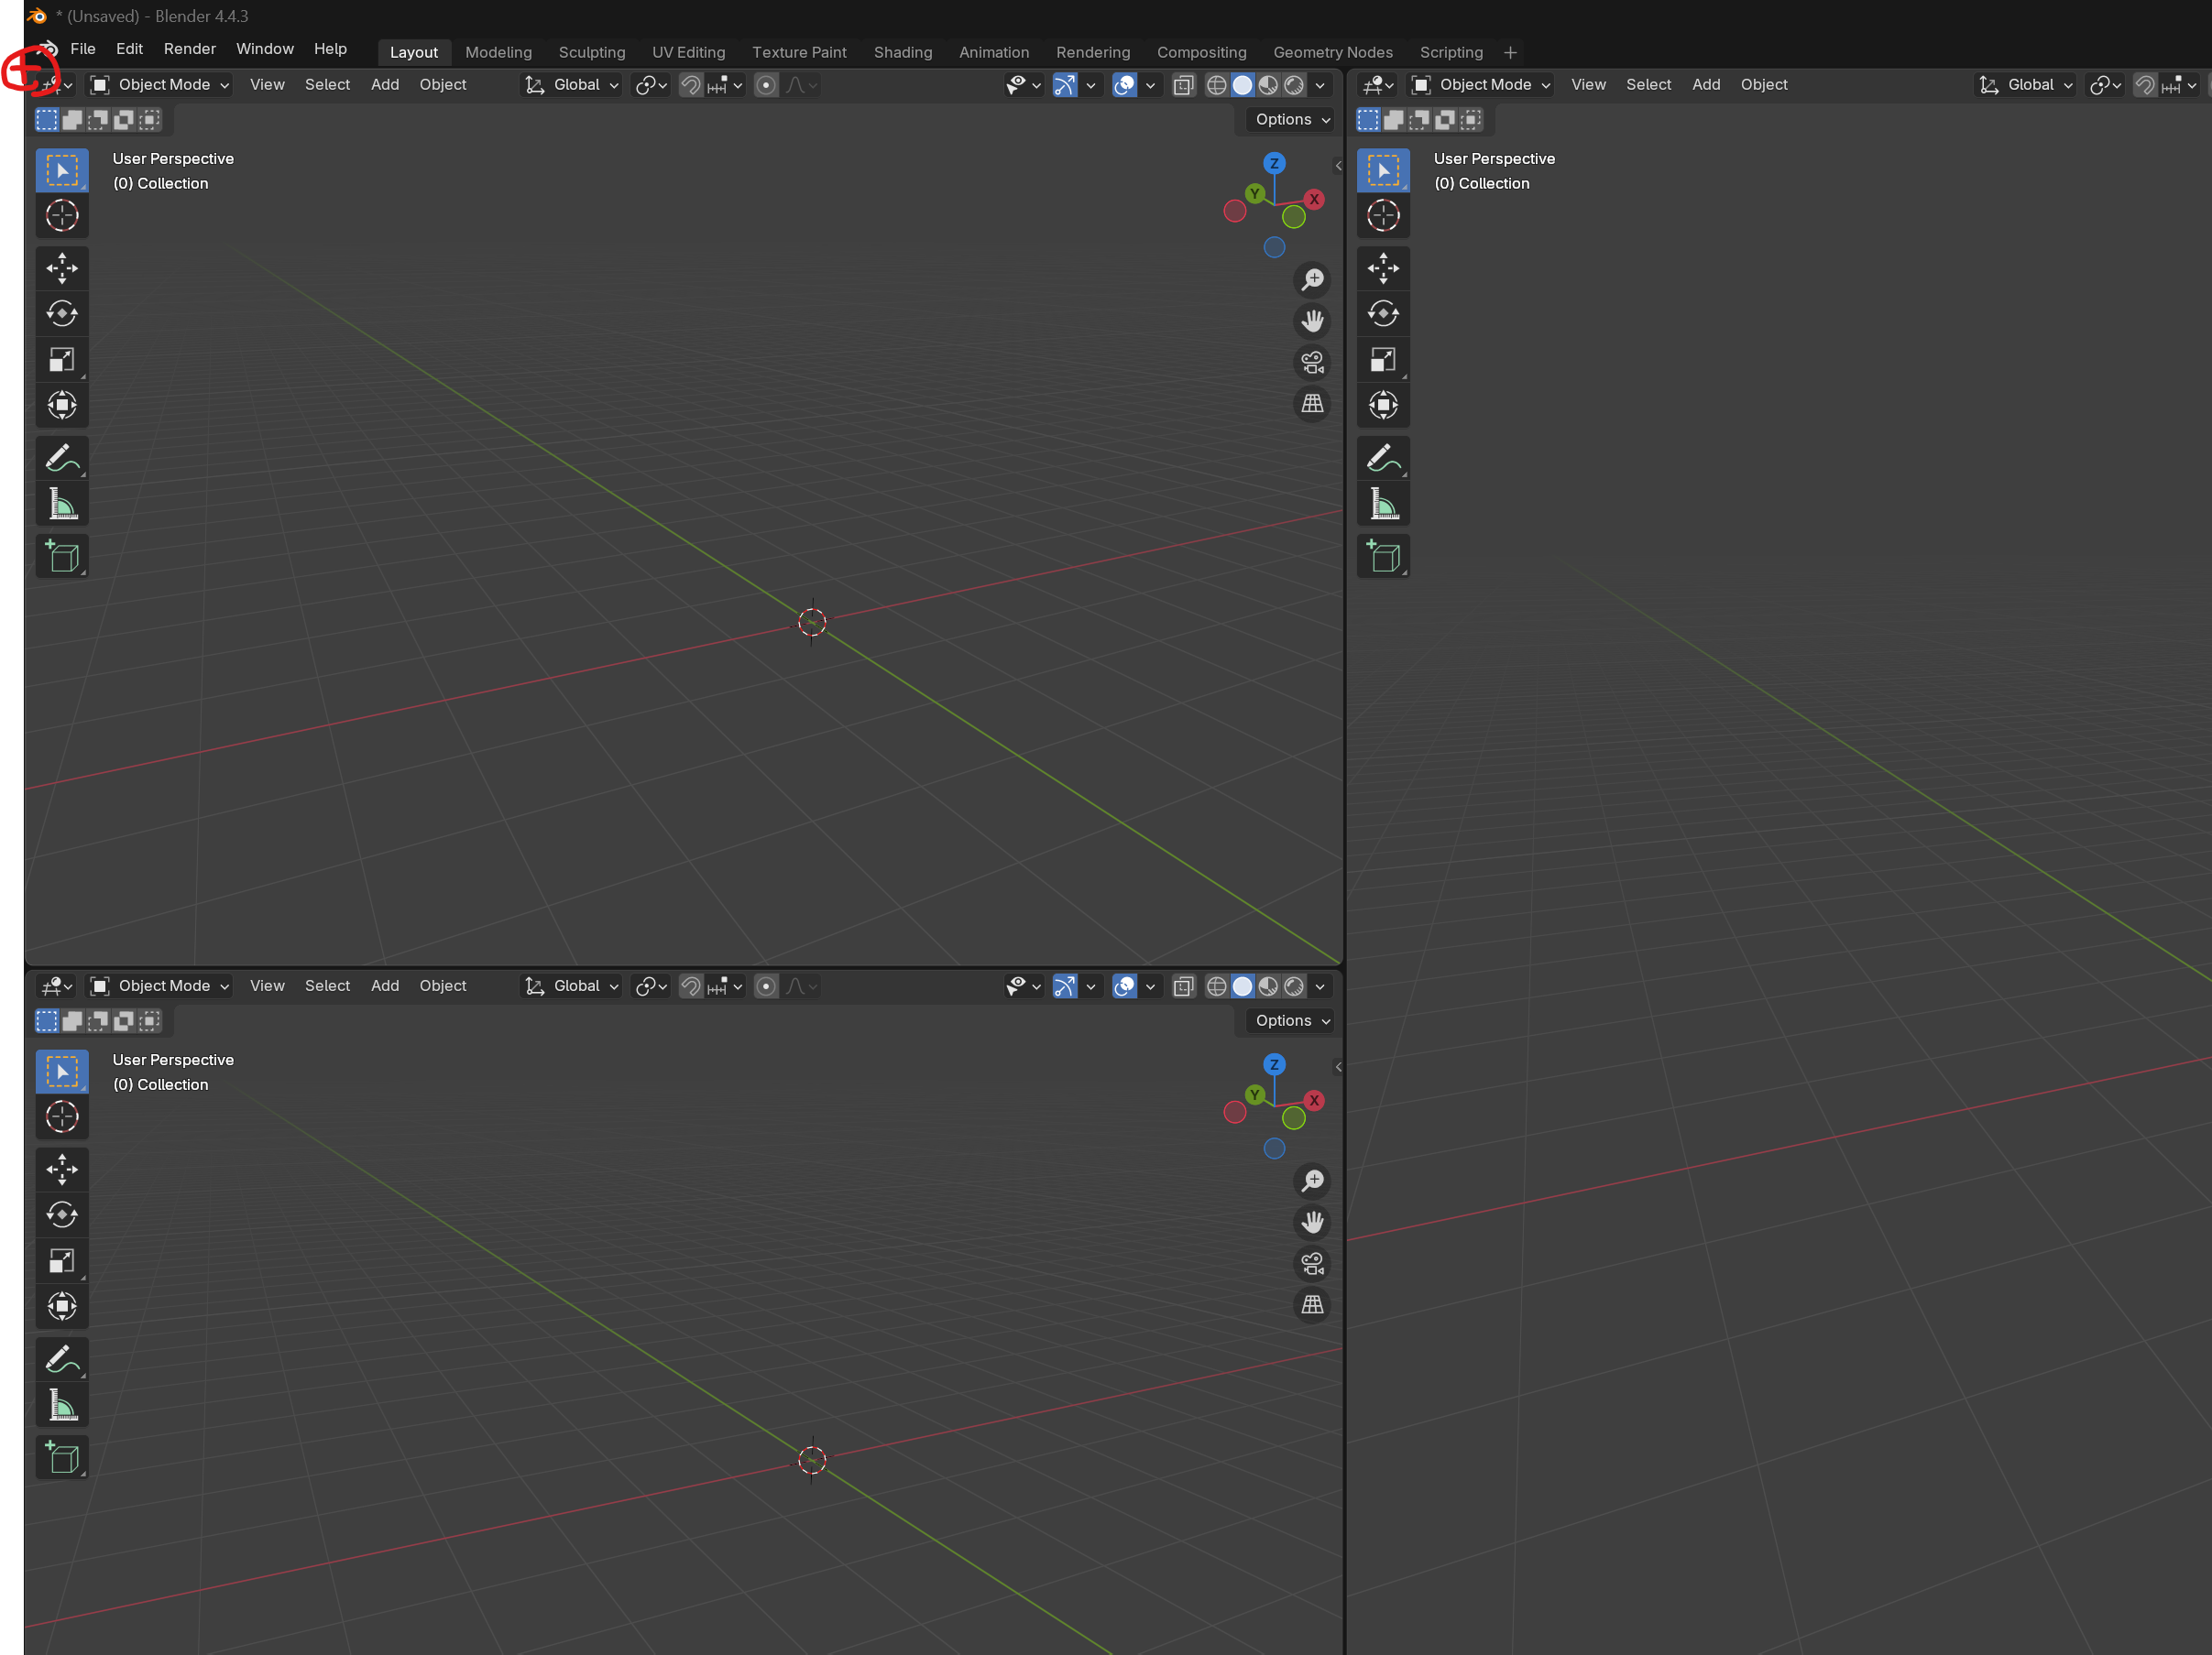Switch to the Sculpting workspace tab
Viewport: 2212px width, 1655px height.
tap(592, 52)
